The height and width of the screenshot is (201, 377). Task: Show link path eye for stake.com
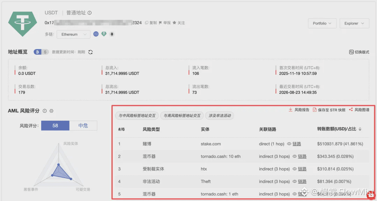[x=289, y=144]
